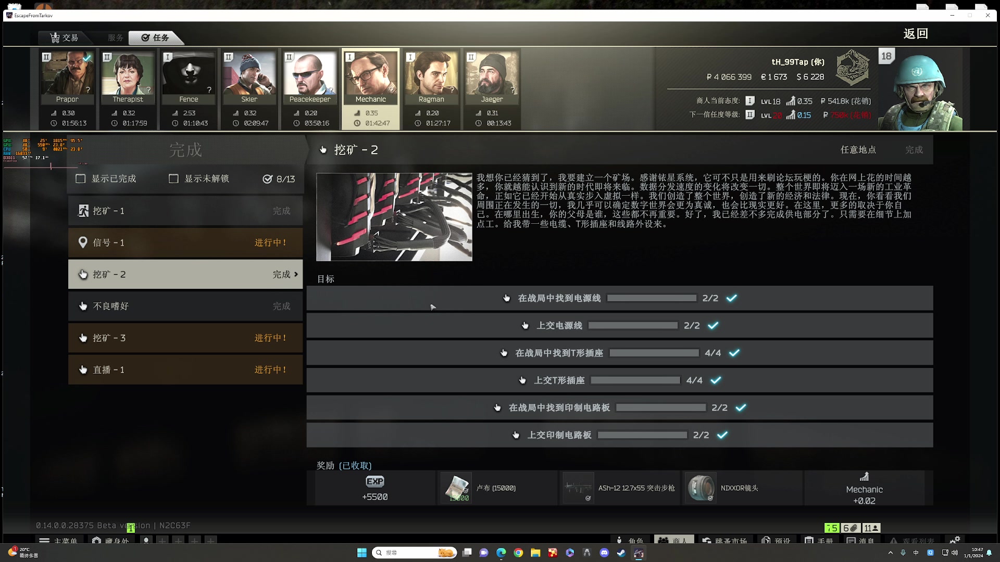Click the player character avatar portrait
Screen dimensions: 1000x562
pyautogui.click(x=920, y=90)
